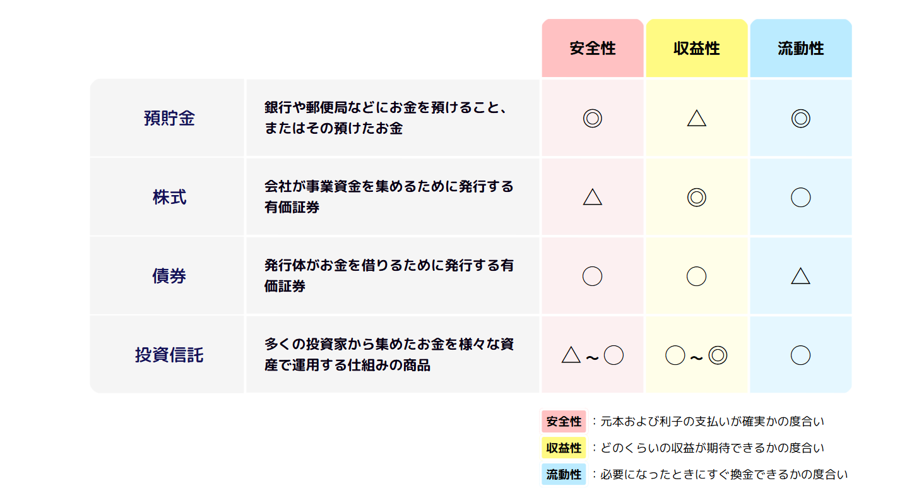Click the yellow 収益性 legend swatch
919x500 pixels.
(x=564, y=448)
